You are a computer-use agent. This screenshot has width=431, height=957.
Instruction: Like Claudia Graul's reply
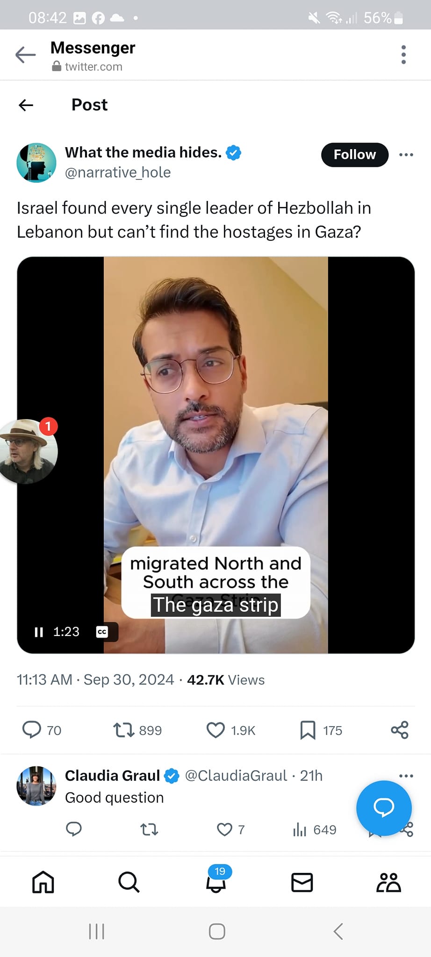[224, 829]
